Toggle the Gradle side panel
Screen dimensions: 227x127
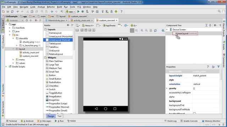pyautogui.click(x=224, y=46)
